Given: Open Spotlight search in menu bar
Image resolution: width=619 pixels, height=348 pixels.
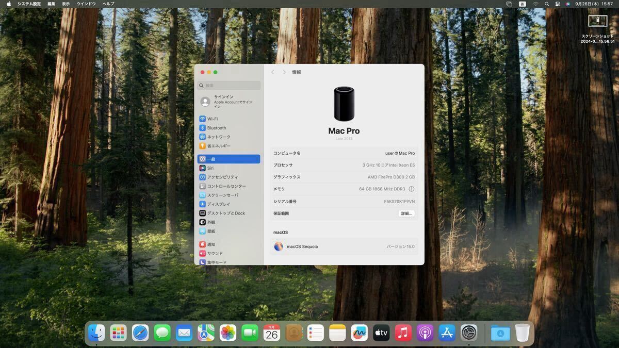Looking at the screenshot, I should point(547,4).
